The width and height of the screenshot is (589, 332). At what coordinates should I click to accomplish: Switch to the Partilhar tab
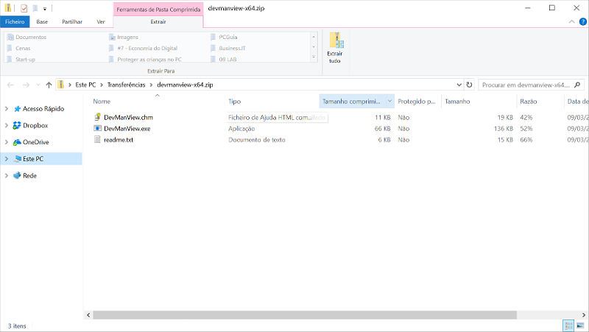tap(72, 22)
